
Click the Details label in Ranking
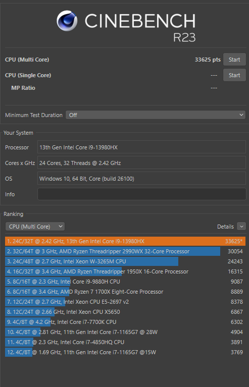click(x=225, y=227)
